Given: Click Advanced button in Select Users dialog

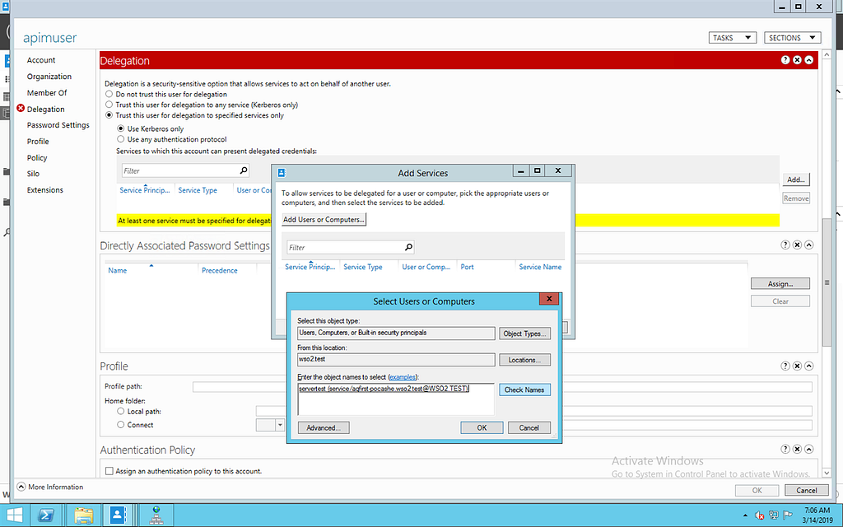Looking at the screenshot, I should 323,427.
